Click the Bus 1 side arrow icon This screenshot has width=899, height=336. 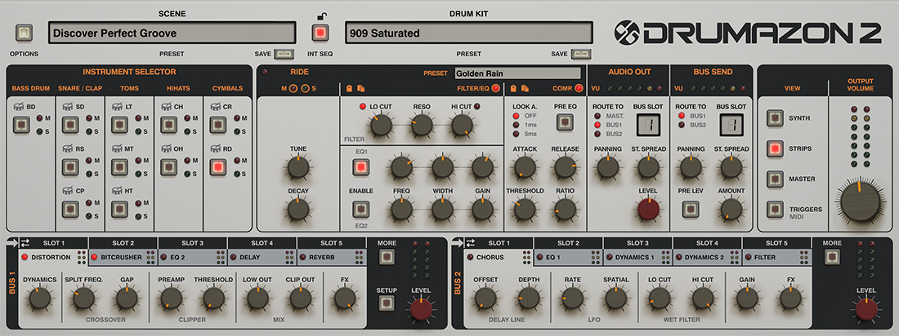coord(12,243)
